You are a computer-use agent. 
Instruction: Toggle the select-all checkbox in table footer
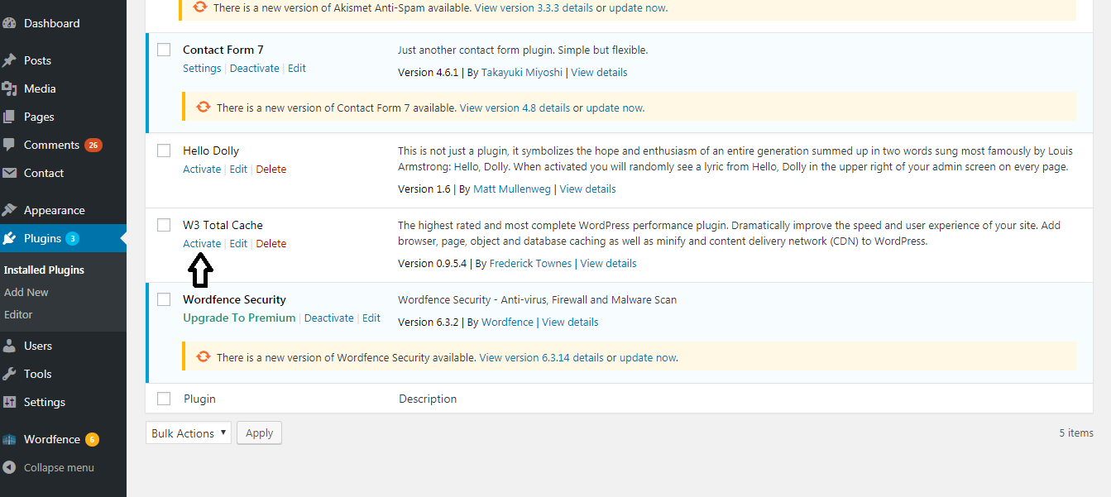point(164,399)
